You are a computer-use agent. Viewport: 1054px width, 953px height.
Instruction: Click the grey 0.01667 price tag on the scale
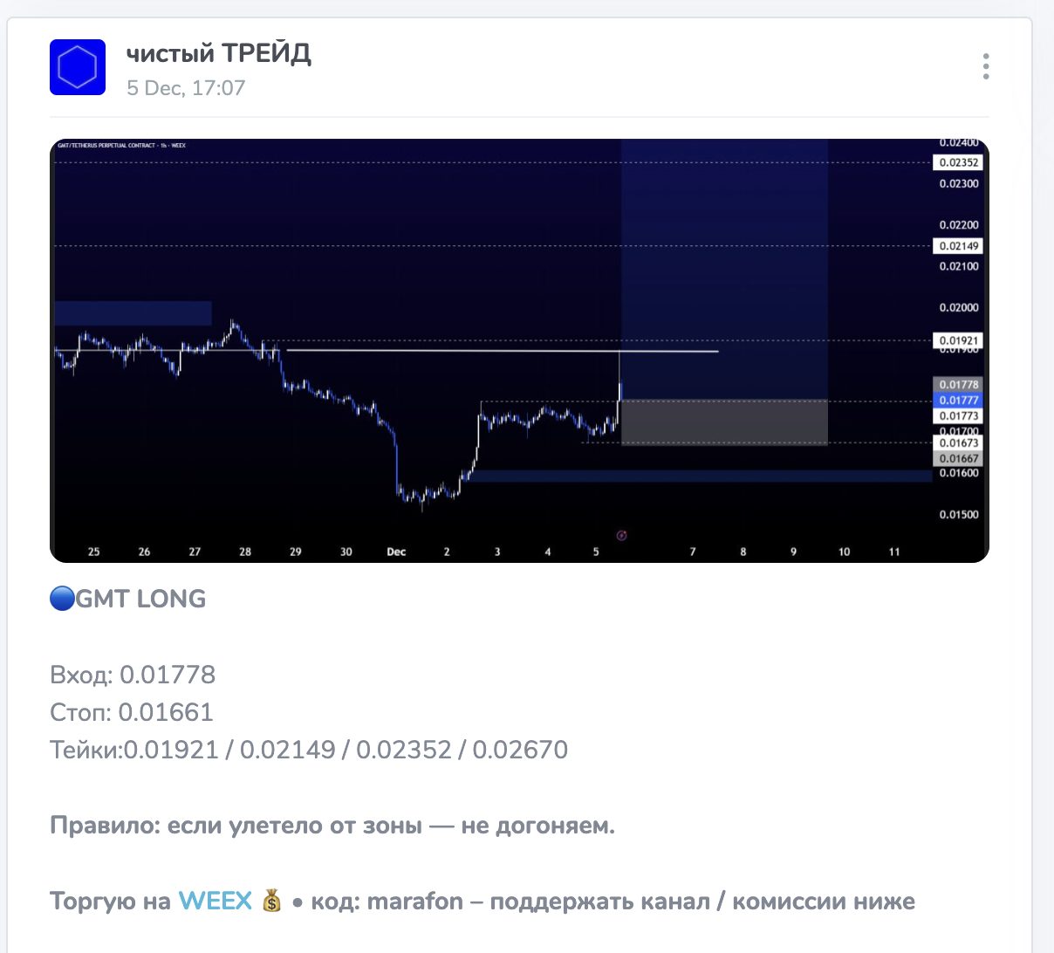pos(956,457)
